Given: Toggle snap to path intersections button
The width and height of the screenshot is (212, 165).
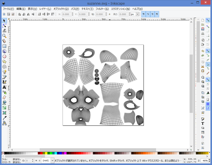Looking at the screenshot, I should tap(208, 60).
